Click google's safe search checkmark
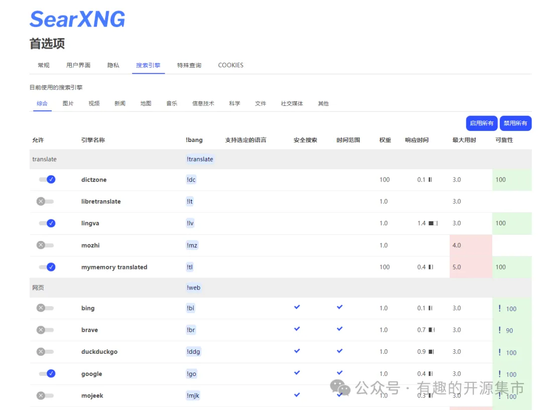The height and width of the screenshot is (410, 542). click(x=297, y=373)
